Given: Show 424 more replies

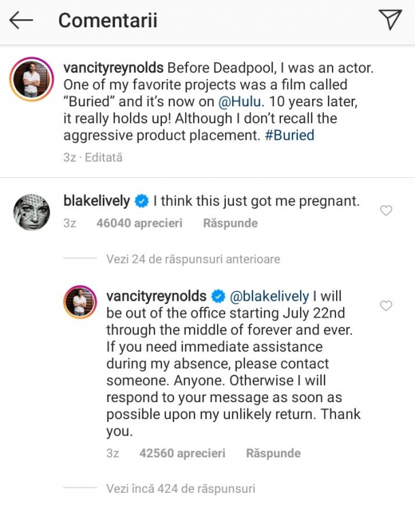Looking at the screenshot, I should 180,488.
